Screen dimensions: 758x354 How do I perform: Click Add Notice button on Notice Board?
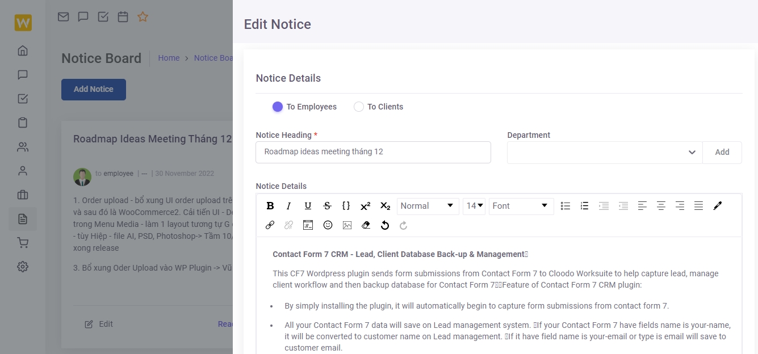(94, 89)
